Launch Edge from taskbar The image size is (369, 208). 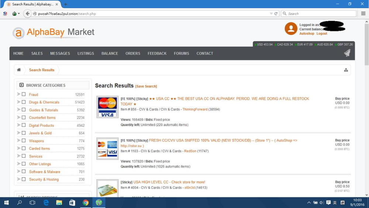(46, 202)
